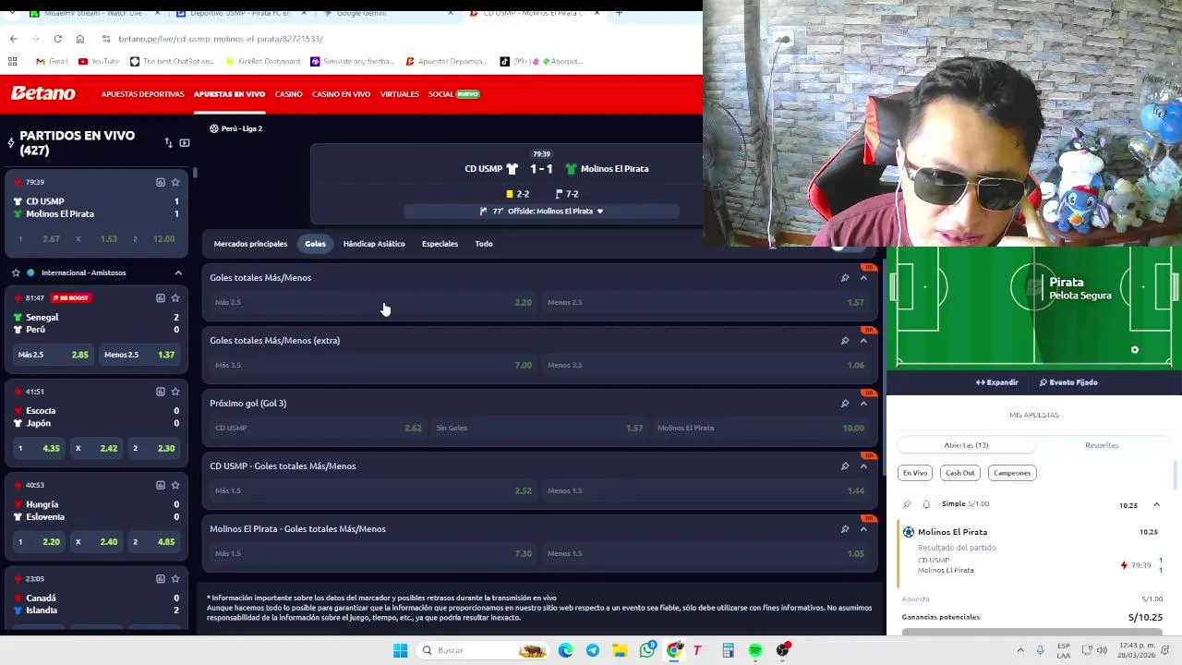Click the Mis Apuestas panel scrollbar
The image size is (1182, 665).
click(1176, 475)
